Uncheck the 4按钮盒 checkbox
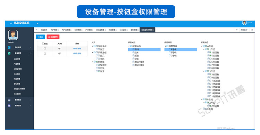The height and width of the screenshot is (135, 260). [210, 56]
